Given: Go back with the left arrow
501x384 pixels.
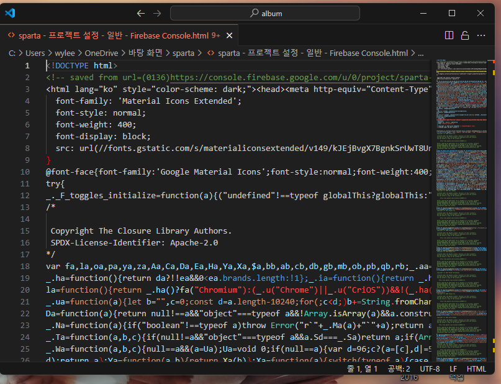Looking at the screenshot, I should [141, 14].
